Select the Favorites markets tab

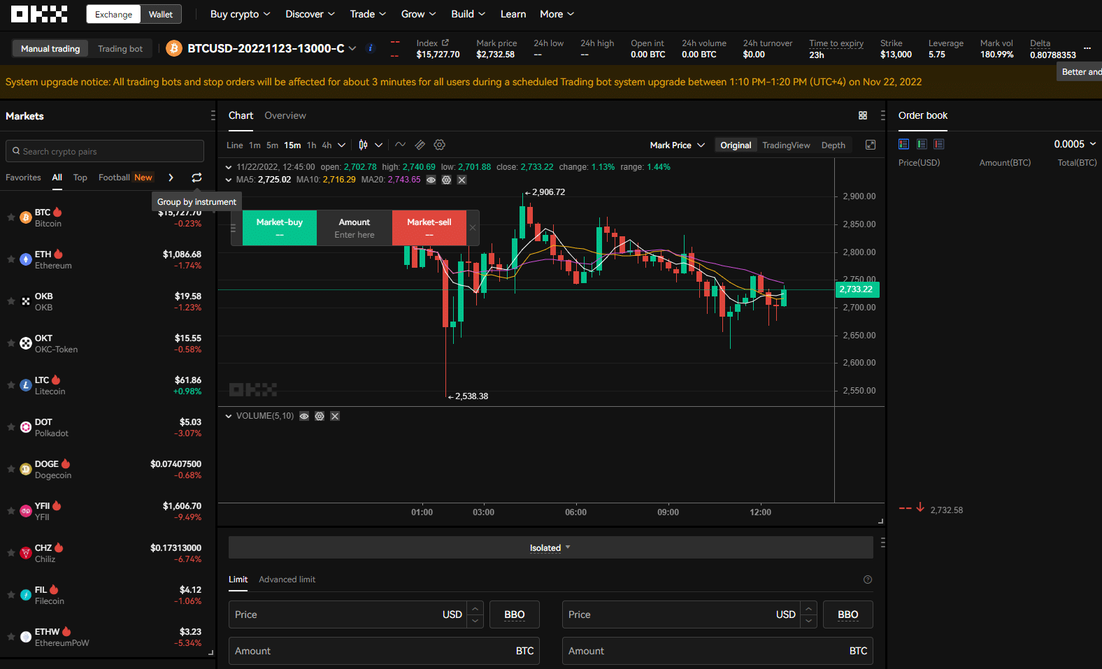pos(23,178)
